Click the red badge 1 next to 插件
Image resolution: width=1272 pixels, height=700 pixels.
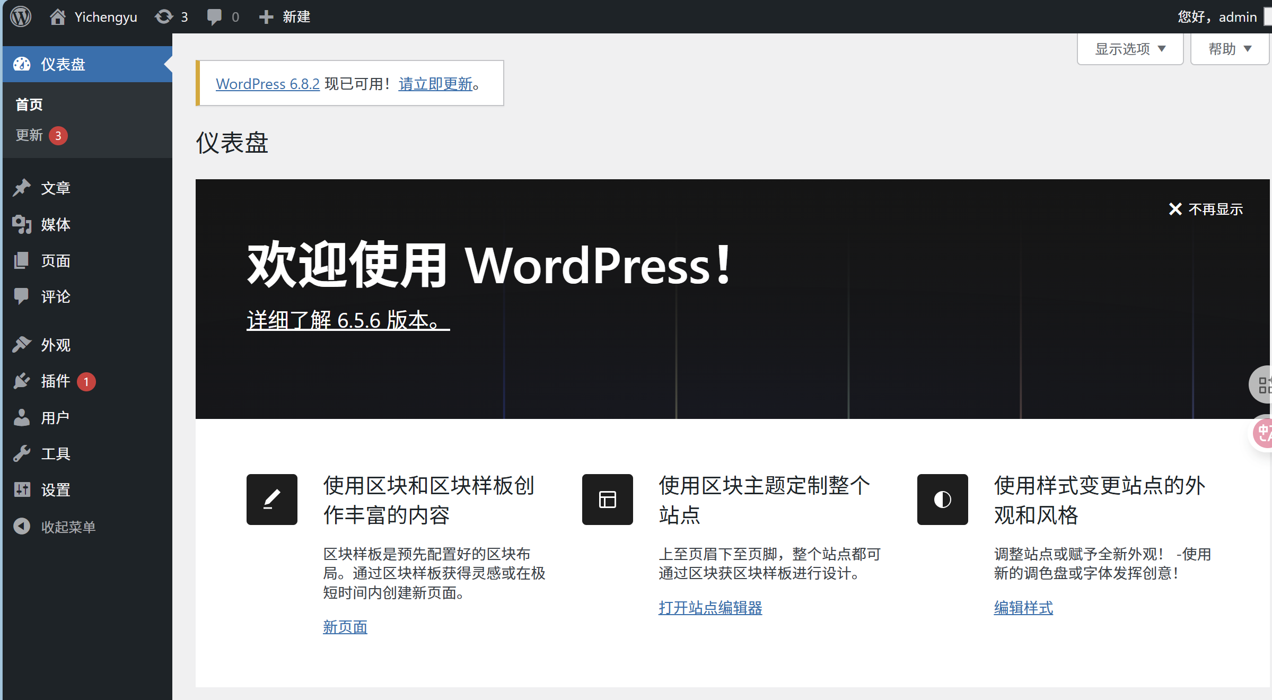86,381
